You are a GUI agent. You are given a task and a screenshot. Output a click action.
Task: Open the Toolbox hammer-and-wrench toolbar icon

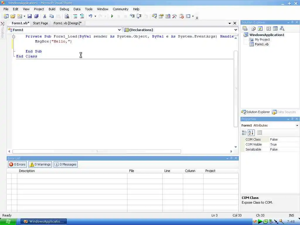(x=174, y=16)
